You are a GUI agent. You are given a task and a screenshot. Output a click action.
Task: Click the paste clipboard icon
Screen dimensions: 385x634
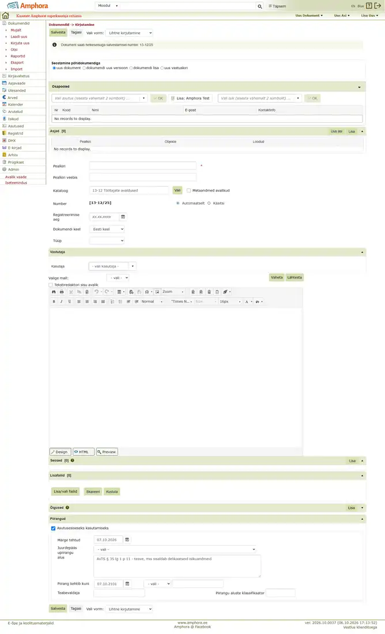[87, 292]
